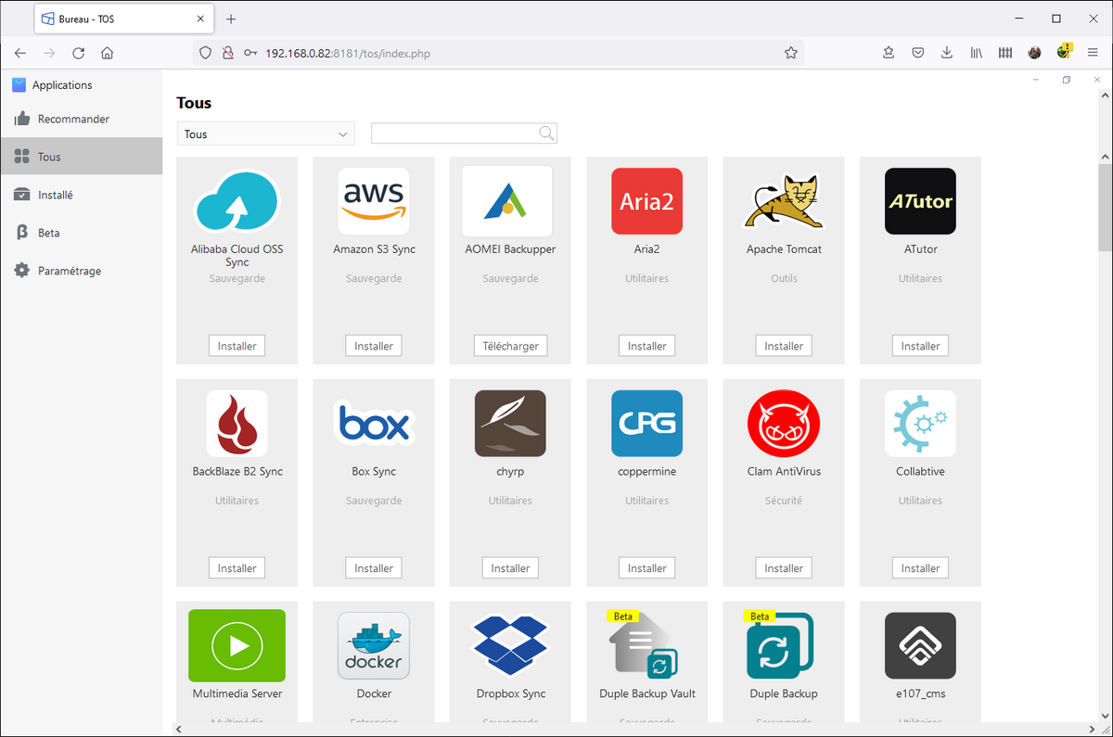The height and width of the screenshot is (737, 1113).
Task: Open the Docker whale icon
Action: 374,645
